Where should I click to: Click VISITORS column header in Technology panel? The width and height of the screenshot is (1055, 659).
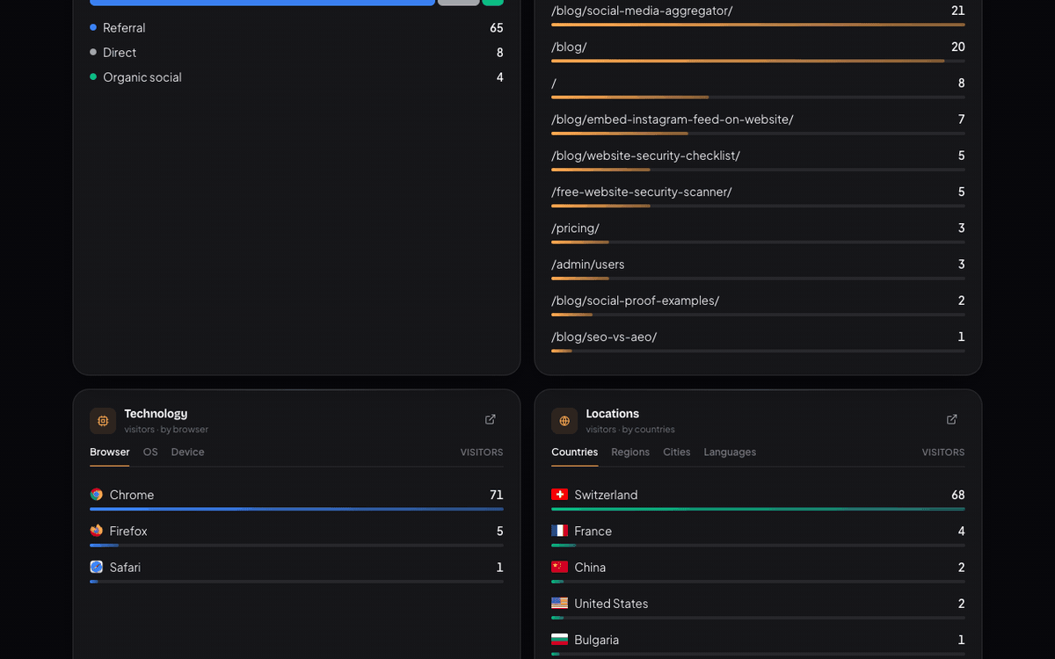(x=482, y=453)
